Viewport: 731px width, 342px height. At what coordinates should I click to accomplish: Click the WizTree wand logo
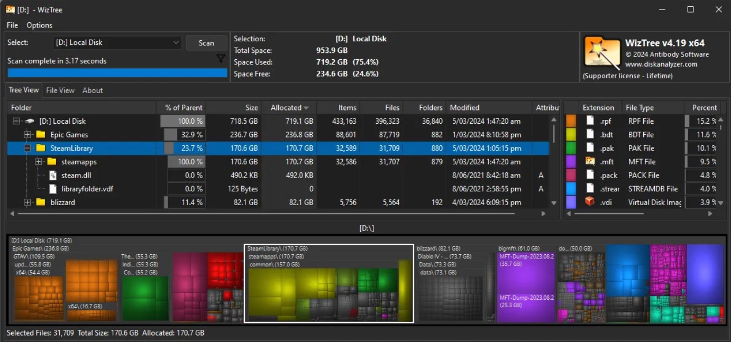point(601,53)
